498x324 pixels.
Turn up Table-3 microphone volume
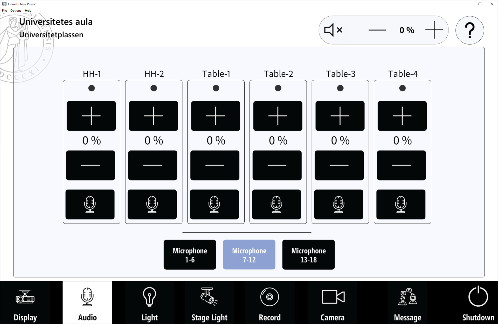[340, 116]
